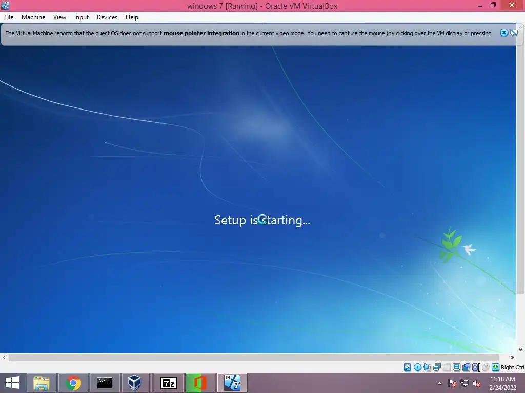Click the muted volume tray icon
The width and height of the screenshot is (525, 393).
pyautogui.click(x=477, y=383)
